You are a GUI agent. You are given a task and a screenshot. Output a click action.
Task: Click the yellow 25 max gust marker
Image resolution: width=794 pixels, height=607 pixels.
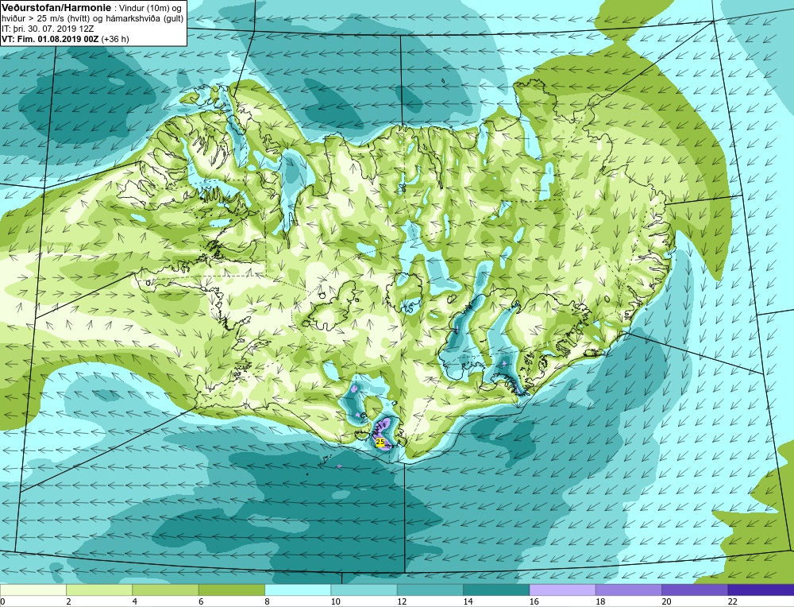pos(380,442)
